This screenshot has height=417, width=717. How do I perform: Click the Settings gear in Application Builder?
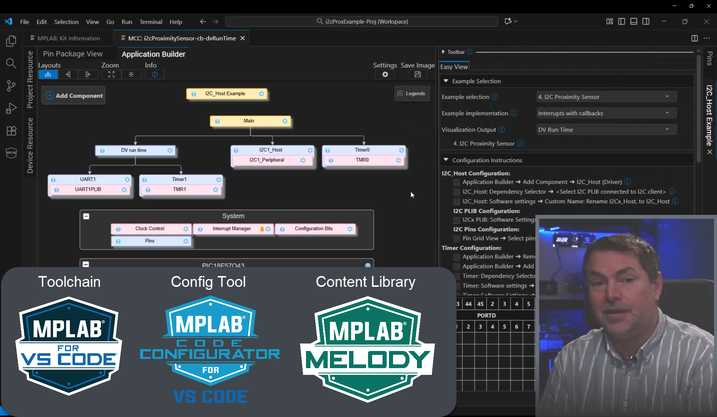click(x=385, y=75)
